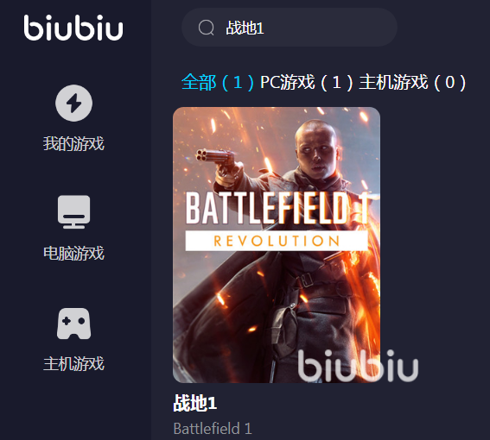Choose the 主机游戏 label in the sidebar
The width and height of the screenshot is (490, 440).
[73, 364]
